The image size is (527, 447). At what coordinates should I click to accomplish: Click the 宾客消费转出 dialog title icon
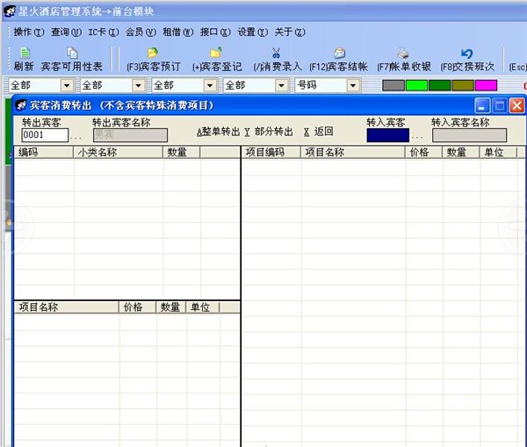pos(21,105)
